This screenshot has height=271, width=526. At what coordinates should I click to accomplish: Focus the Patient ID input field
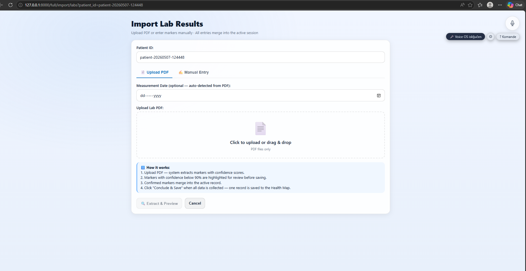coord(260,57)
